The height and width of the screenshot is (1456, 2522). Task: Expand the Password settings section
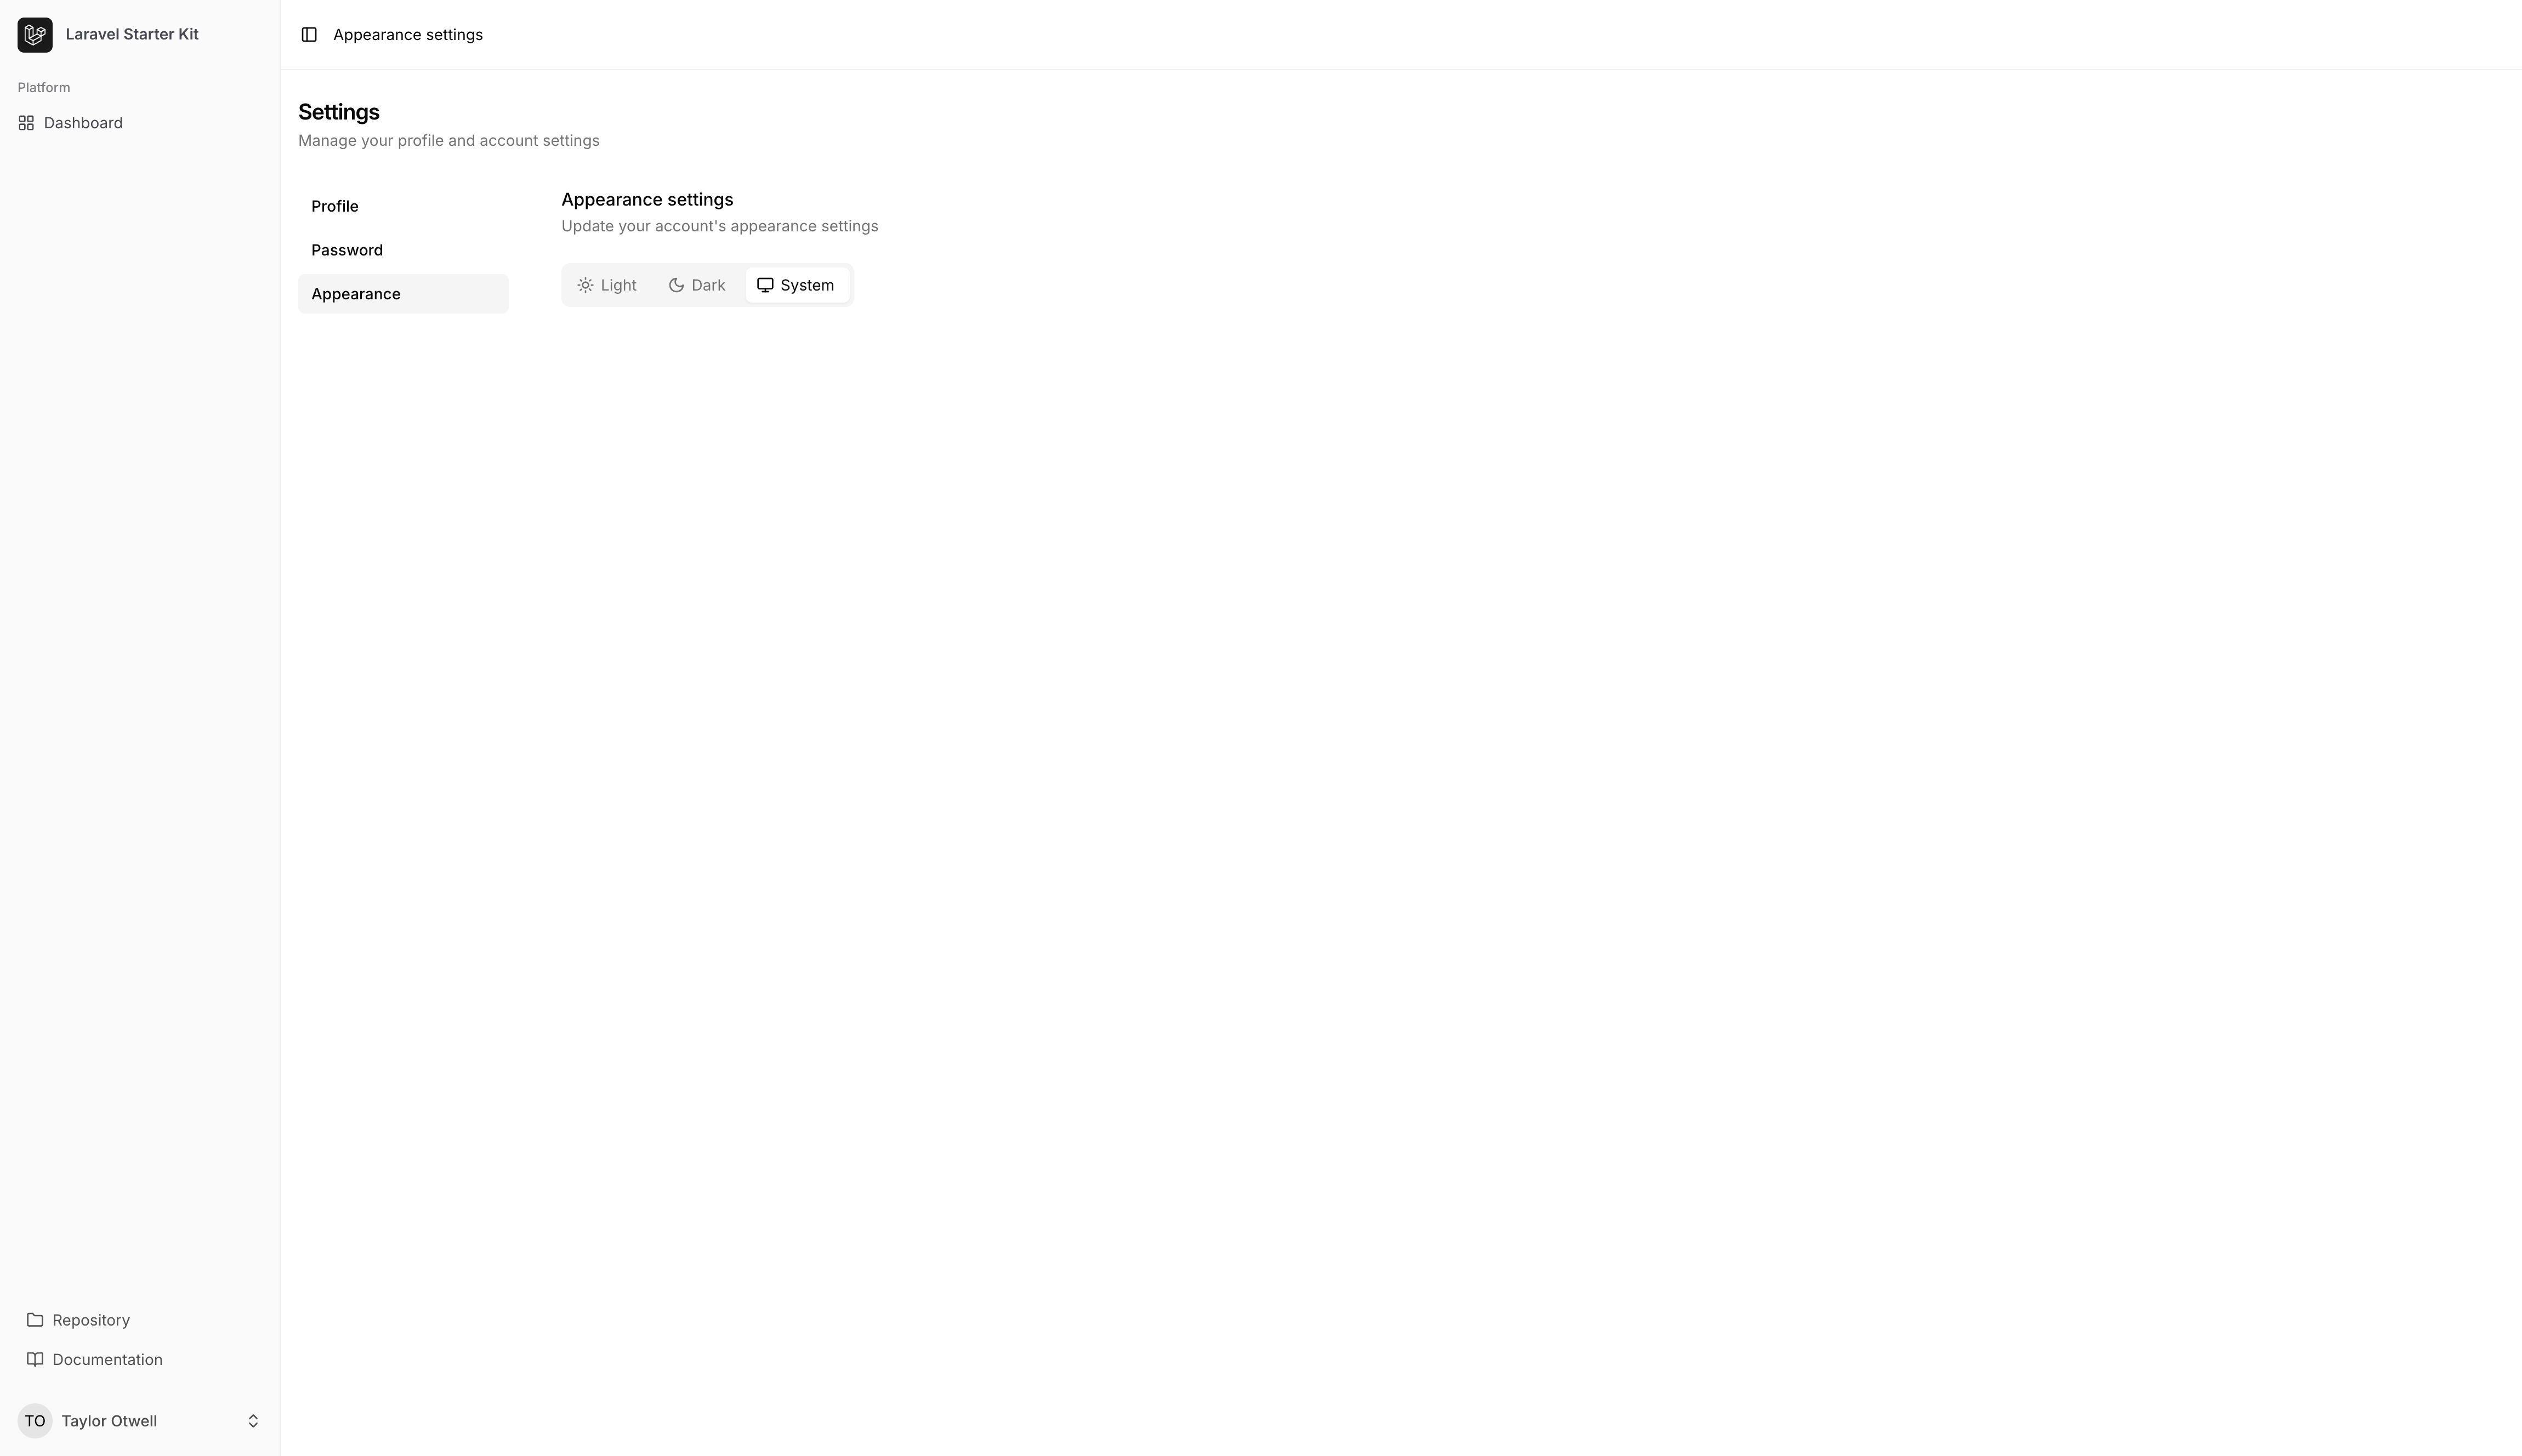click(347, 249)
